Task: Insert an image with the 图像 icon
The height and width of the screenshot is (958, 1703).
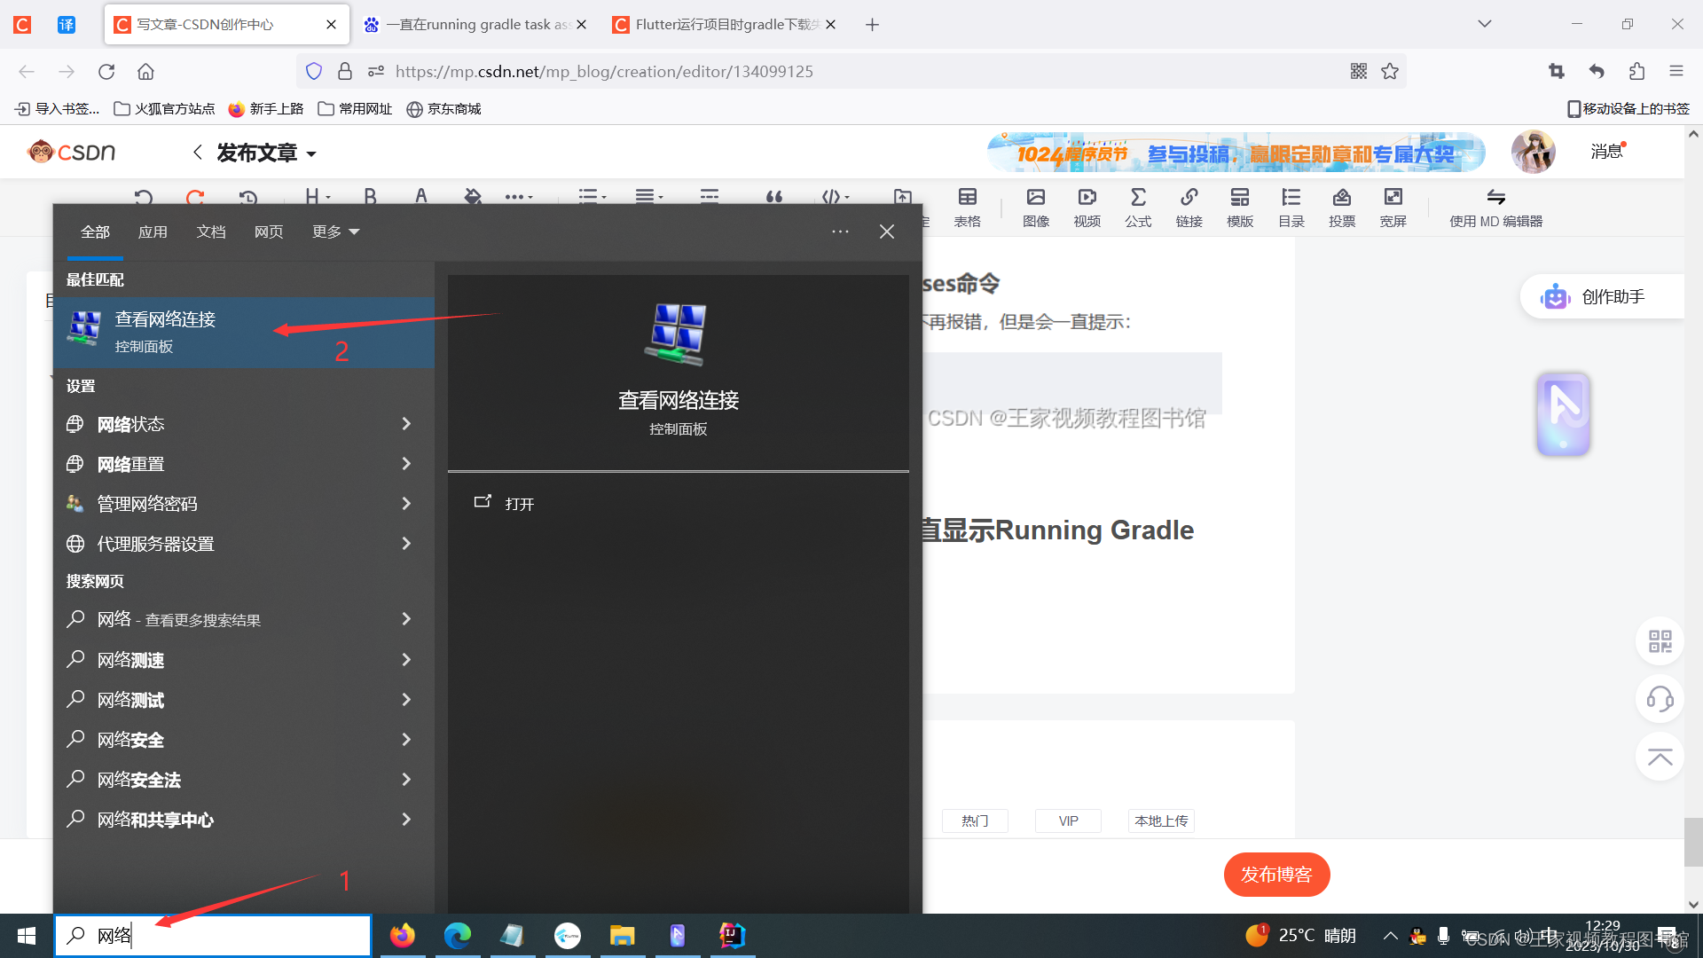Action: click(x=1035, y=207)
